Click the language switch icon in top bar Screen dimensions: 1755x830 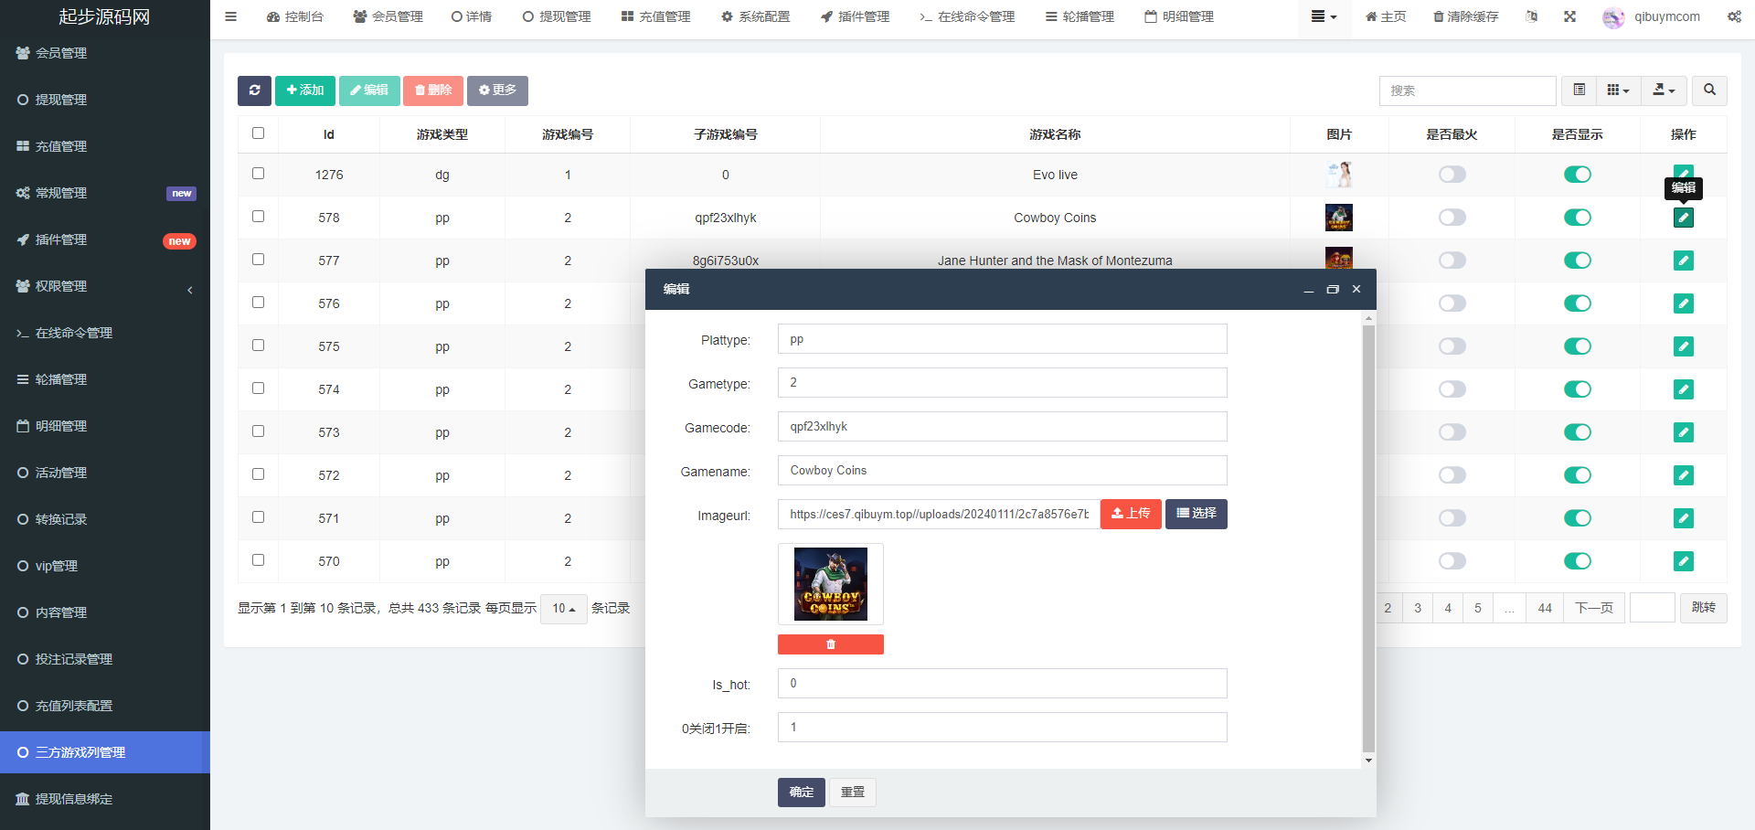point(1532,16)
